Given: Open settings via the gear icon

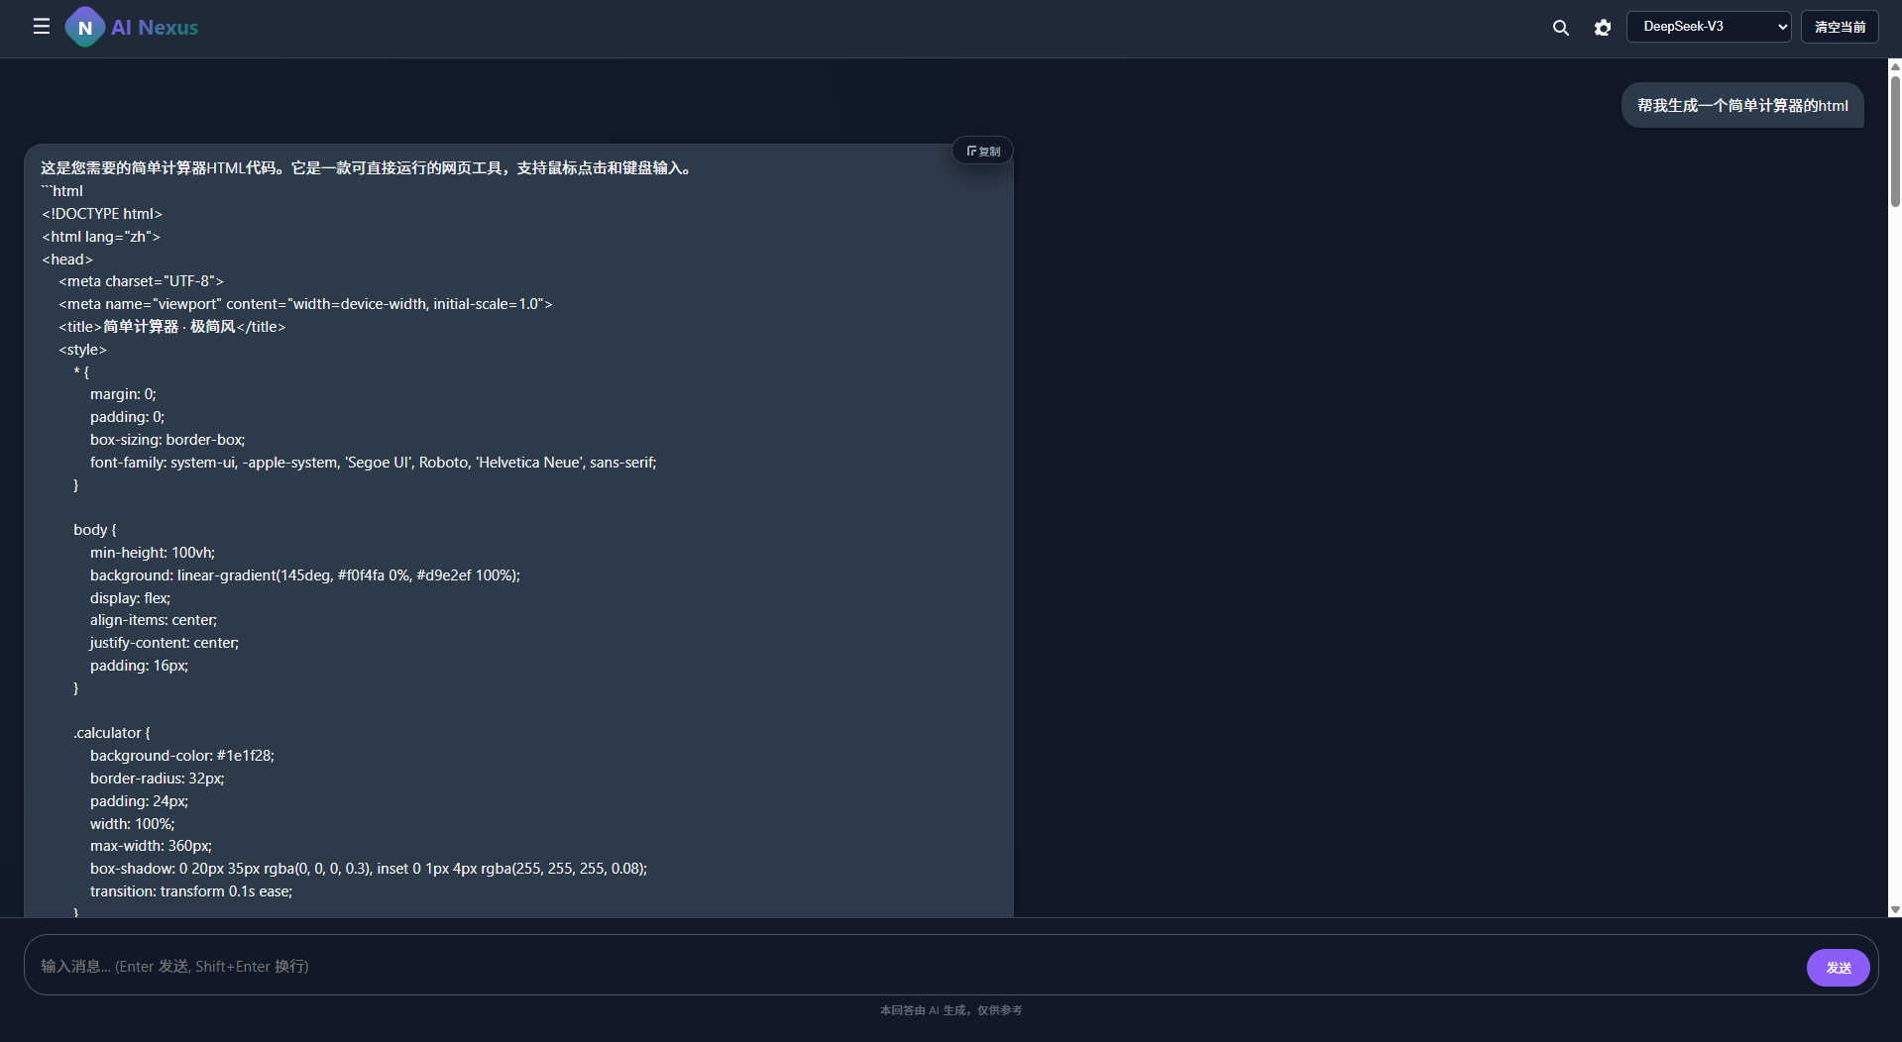Looking at the screenshot, I should [x=1602, y=28].
